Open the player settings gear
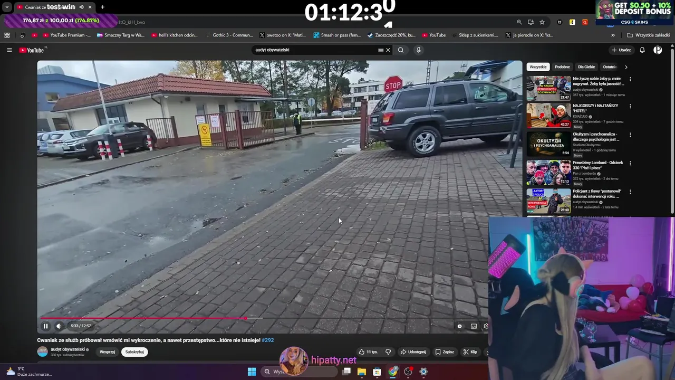The image size is (675, 380). pyautogui.click(x=486, y=326)
